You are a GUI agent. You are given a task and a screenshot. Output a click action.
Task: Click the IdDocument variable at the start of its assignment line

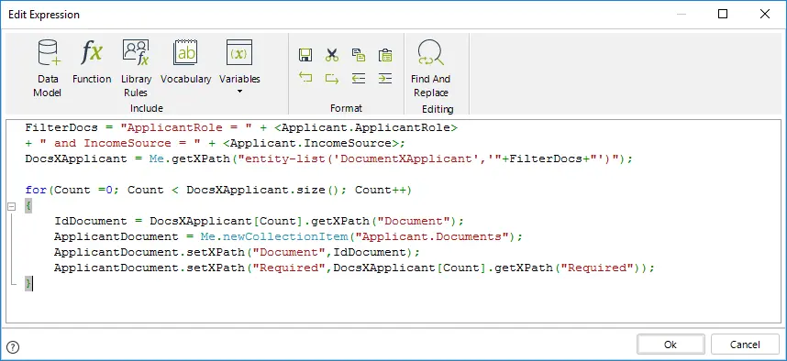(90, 221)
